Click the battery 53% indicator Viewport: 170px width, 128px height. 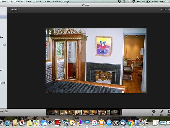[x=146, y=1]
